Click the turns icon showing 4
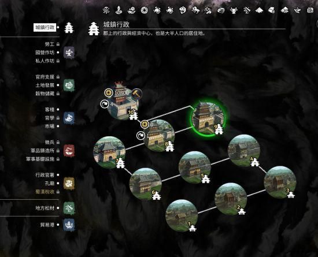The height and width of the screenshot is (257, 318). [x=105, y=104]
